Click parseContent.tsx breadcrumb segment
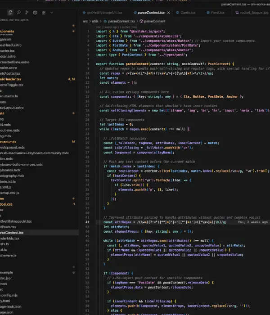This screenshot has height=315, width=270. coord(121,21)
